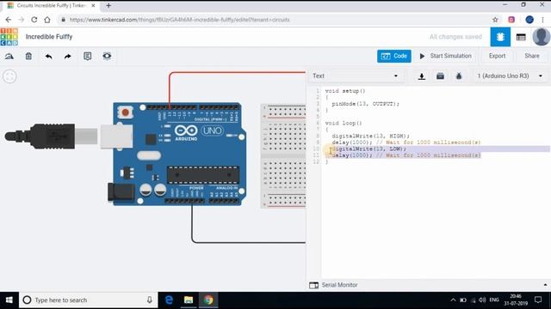Open a new browser tab
The image size is (551, 309).
coord(108,6)
